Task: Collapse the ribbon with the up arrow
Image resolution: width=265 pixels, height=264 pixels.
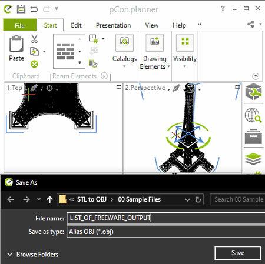Action: click(256, 76)
